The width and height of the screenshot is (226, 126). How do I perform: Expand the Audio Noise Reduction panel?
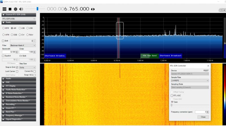(x=19, y=90)
